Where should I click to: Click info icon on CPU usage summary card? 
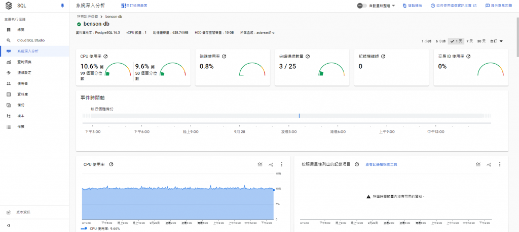click(x=105, y=57)
